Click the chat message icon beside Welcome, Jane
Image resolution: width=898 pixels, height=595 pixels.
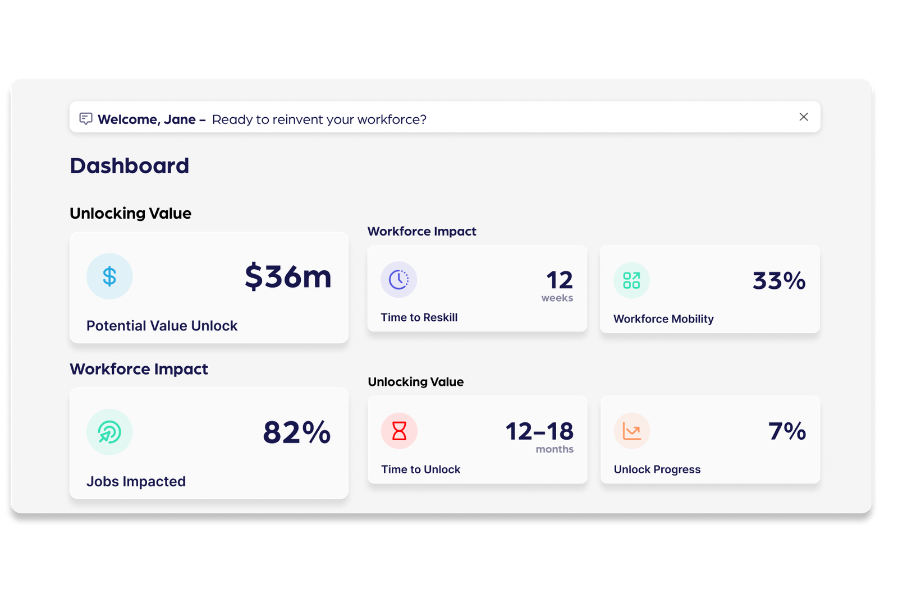(x=86, y=119)
